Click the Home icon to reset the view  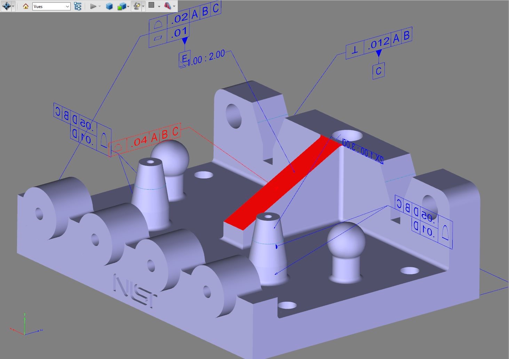25,6
